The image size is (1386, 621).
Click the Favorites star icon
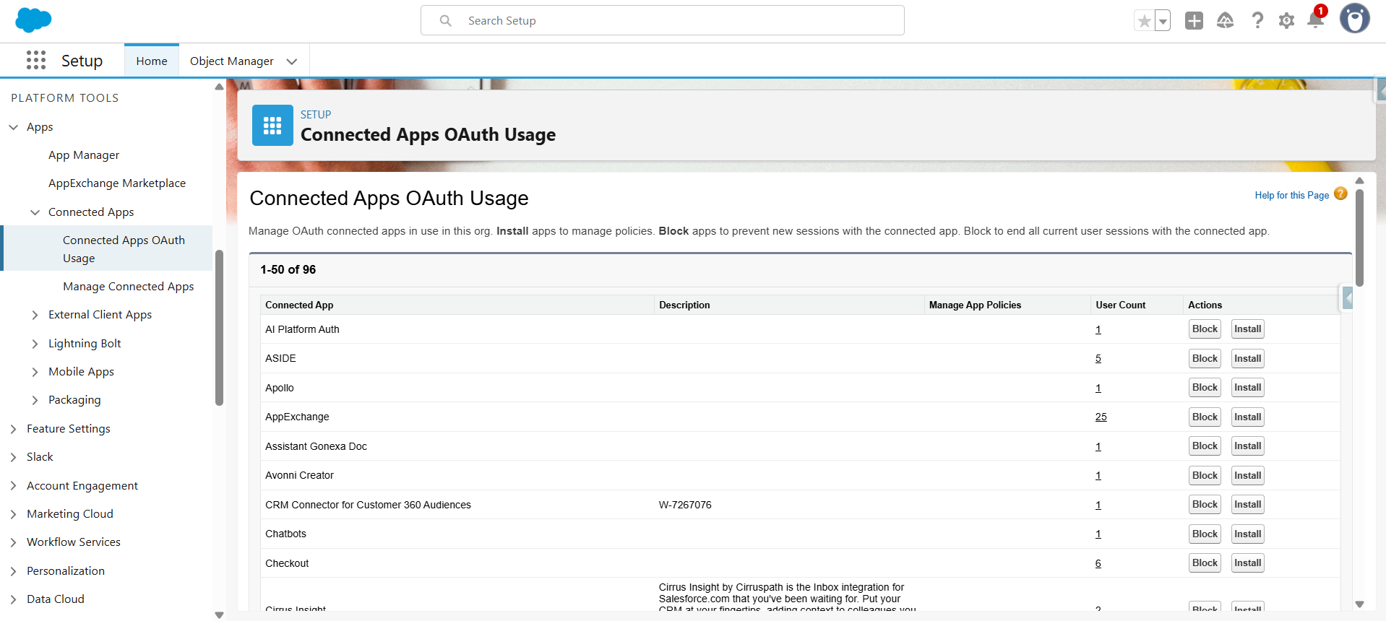click(1144, 21)
